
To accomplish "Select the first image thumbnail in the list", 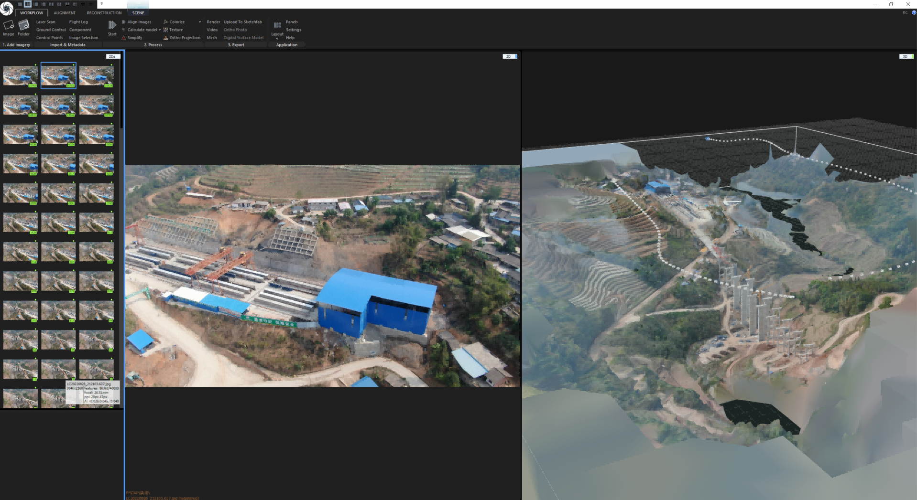I will tap(20, 76).
